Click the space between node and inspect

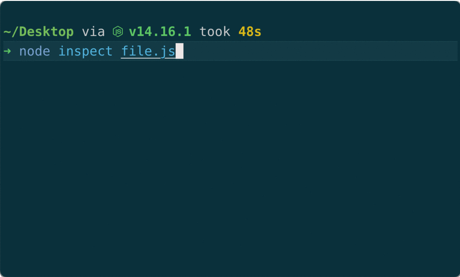click(x=54, y=51)
